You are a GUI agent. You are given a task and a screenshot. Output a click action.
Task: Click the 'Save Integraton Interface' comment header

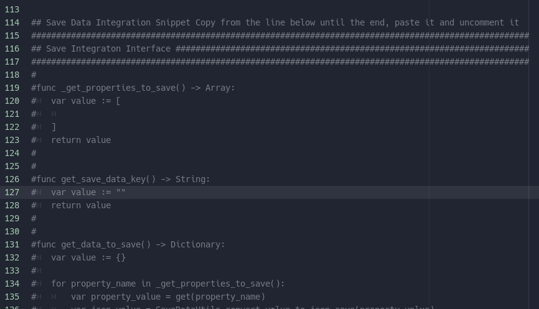108,48
